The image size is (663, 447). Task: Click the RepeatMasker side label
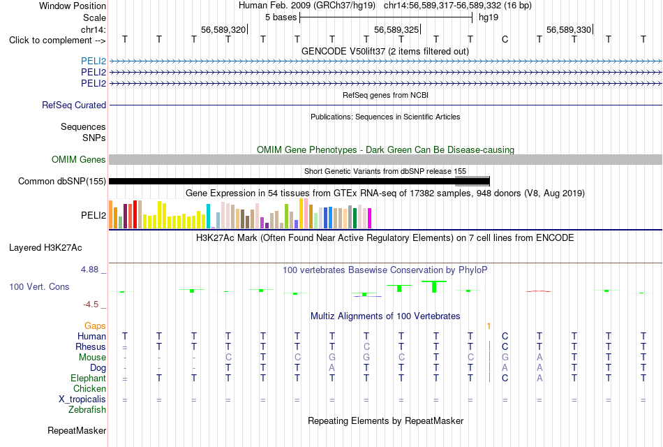(x=77, y=430)
